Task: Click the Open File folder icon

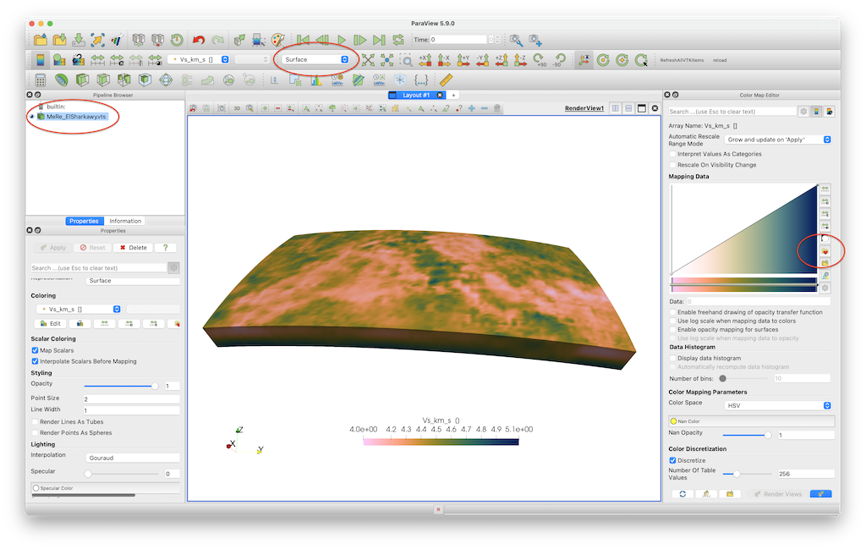Action: click(x=41, y=40)
